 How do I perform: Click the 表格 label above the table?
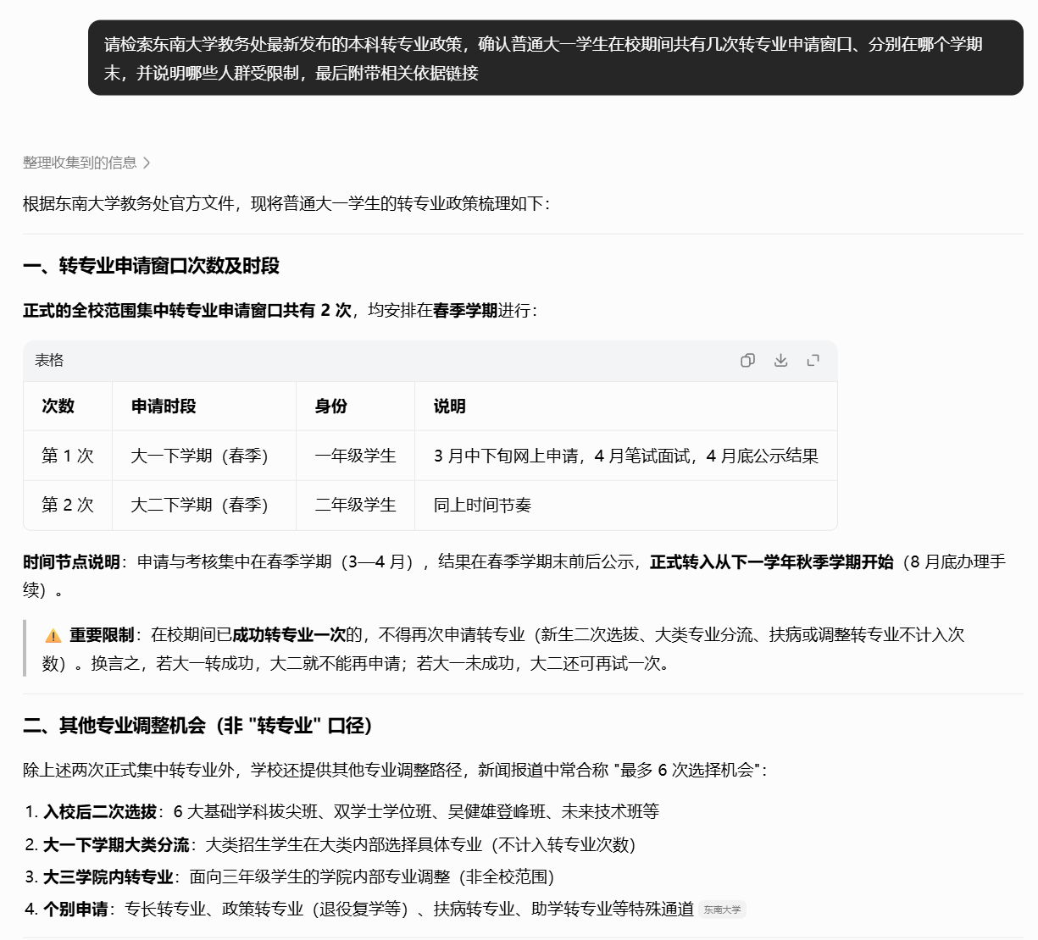[49, 361]
